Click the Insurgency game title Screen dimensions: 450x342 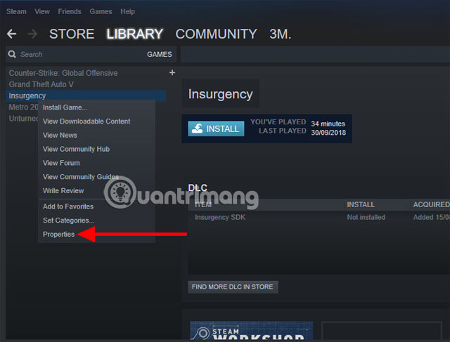[220, 94]
